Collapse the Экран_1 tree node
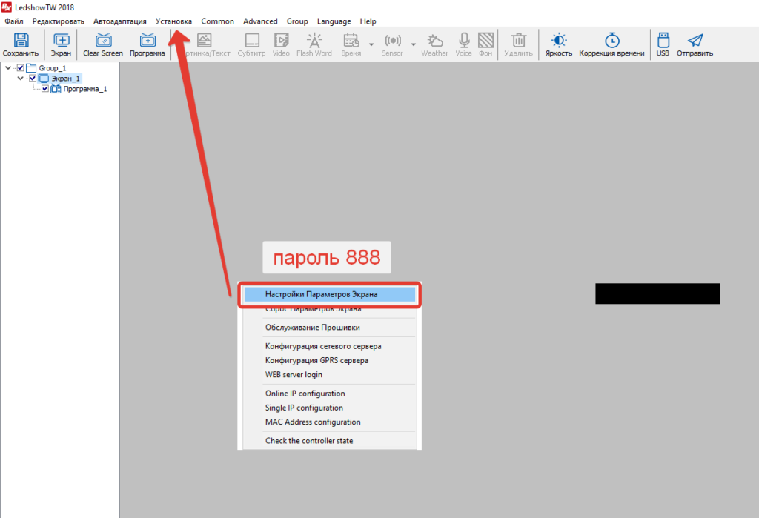The width and height of the screenshot is (759, 518). point(20,78)
